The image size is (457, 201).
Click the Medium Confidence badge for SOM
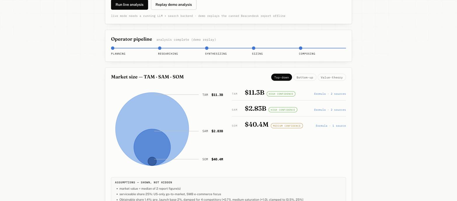(287, 126)
